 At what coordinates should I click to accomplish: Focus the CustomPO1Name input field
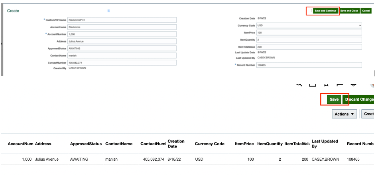(x=122, y=19)
